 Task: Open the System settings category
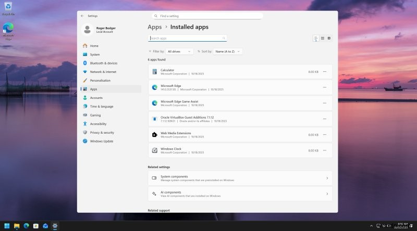click(x=111, y=55)
